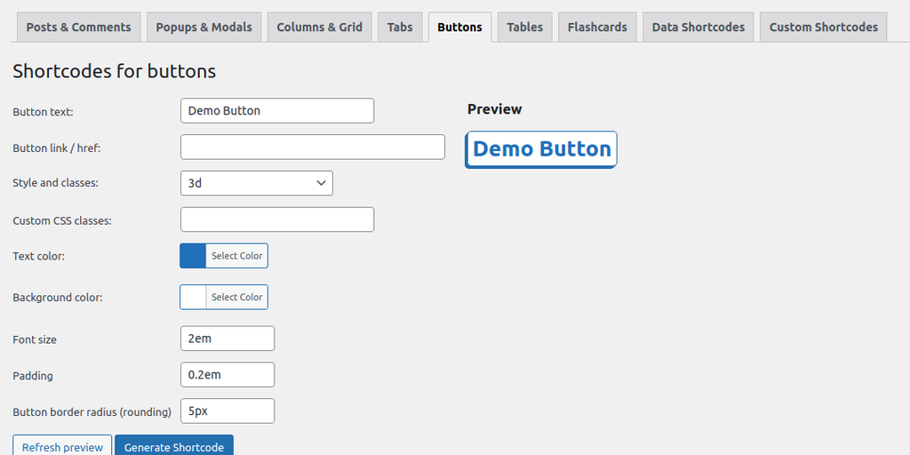The width and height of the screenshot is (910, 455).
Task: Click the Demo Button preview
Action: [x=541, y=149]
